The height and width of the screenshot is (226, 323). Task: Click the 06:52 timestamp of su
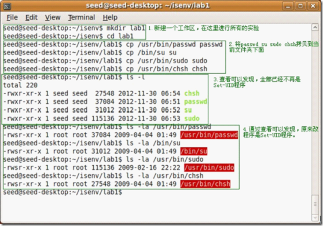tap(171, 110)
